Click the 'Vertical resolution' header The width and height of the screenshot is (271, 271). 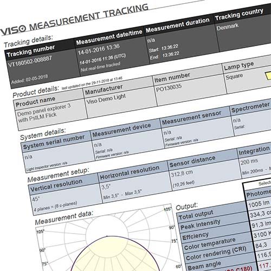tap(56, 185)
